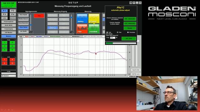Open the yellow phase measurement tile
200x112 pixels.
click(94, 19)
